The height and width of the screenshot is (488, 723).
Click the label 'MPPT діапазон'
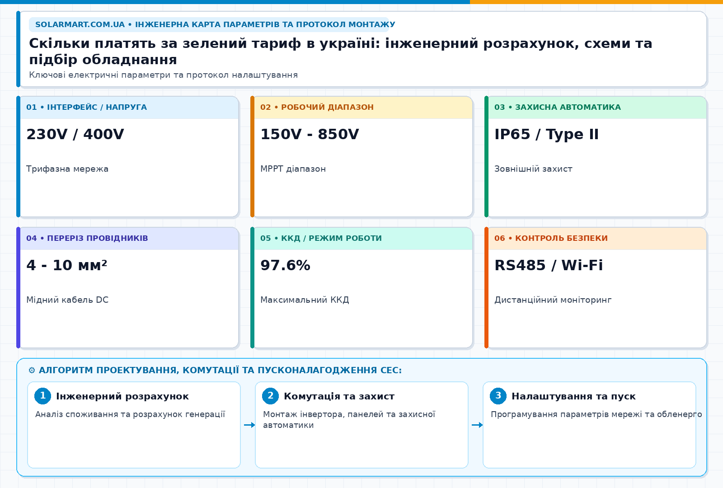coord(293,169)
